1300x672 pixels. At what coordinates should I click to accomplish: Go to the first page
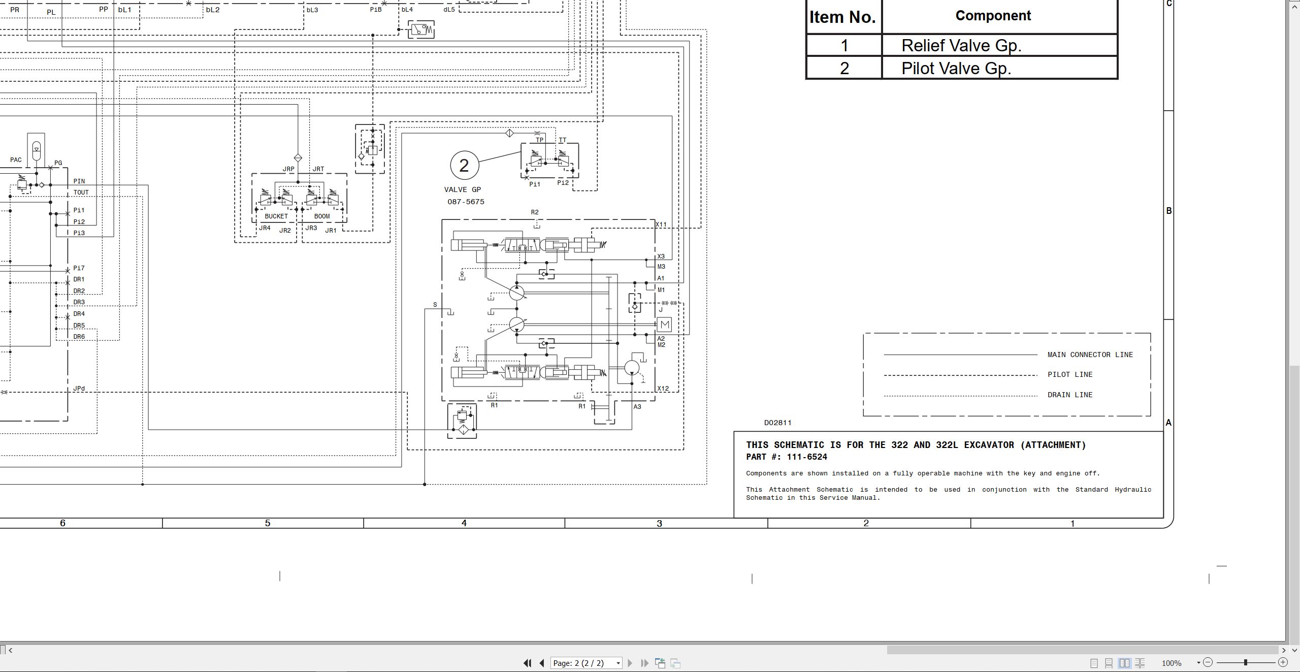coord(527,663)
